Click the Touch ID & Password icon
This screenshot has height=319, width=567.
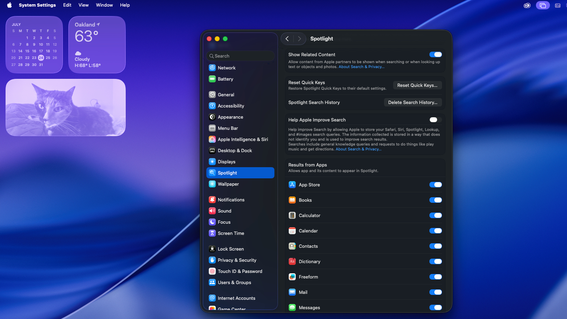click(x=212, y=271)
